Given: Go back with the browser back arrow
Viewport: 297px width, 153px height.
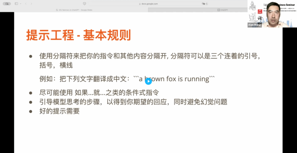Looking at the screenshot, I should (26, 3).
